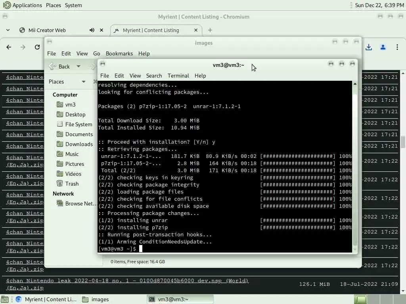Open the System menu in top panel

[73, 5]
